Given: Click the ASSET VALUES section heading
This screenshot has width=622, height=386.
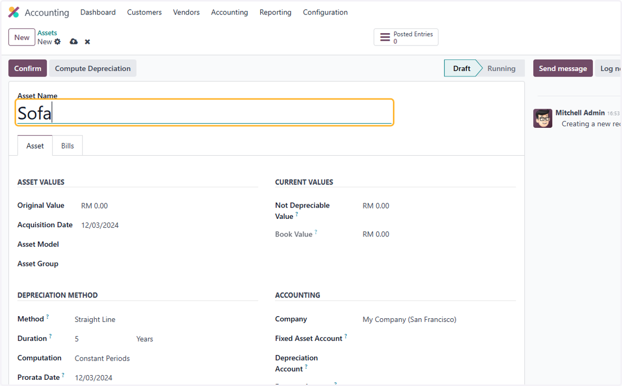Looking at the screenshot, I should tap(41, 182).
